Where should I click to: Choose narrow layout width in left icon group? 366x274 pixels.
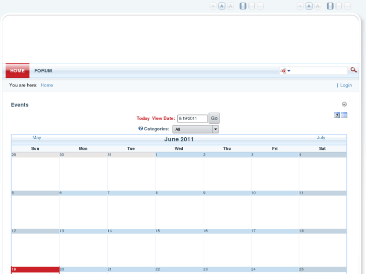[x=243, y=6]
